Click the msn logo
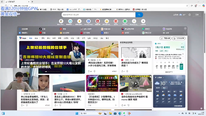This screenshot has height=116, width=206. pyautogui.click(x=23, y=38)
